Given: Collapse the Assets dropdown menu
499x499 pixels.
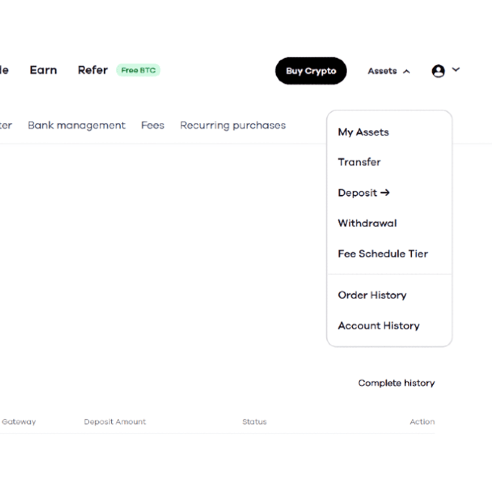Looking at the screenshot, I should [389, 71].
